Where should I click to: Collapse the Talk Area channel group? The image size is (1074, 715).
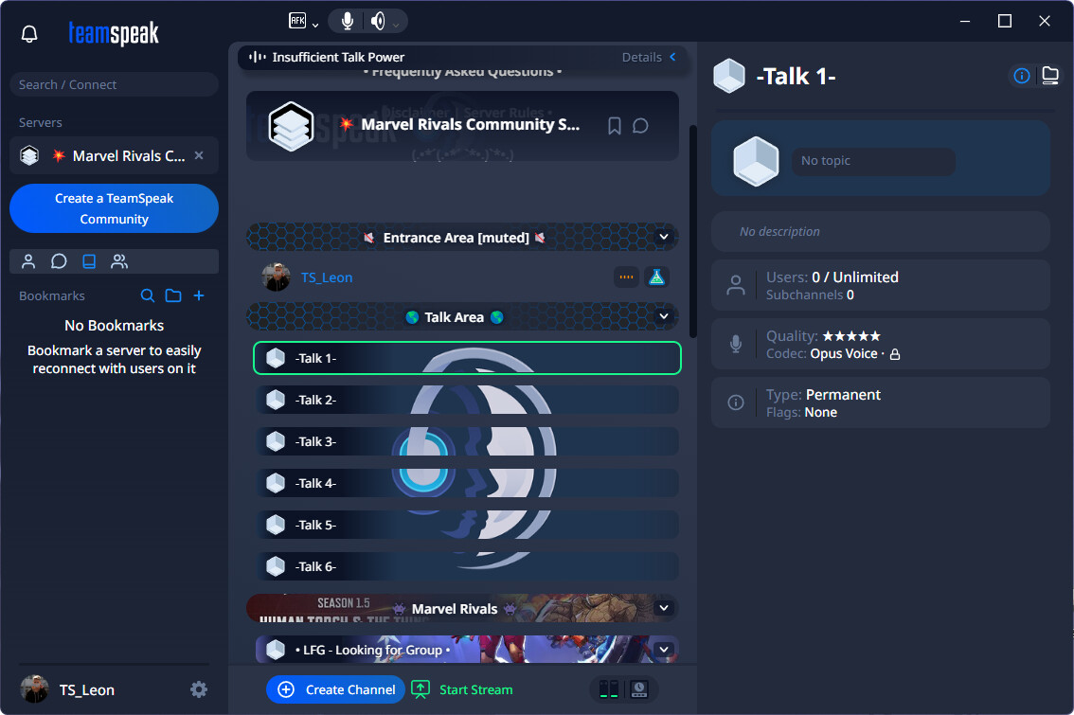click(664, 316)
